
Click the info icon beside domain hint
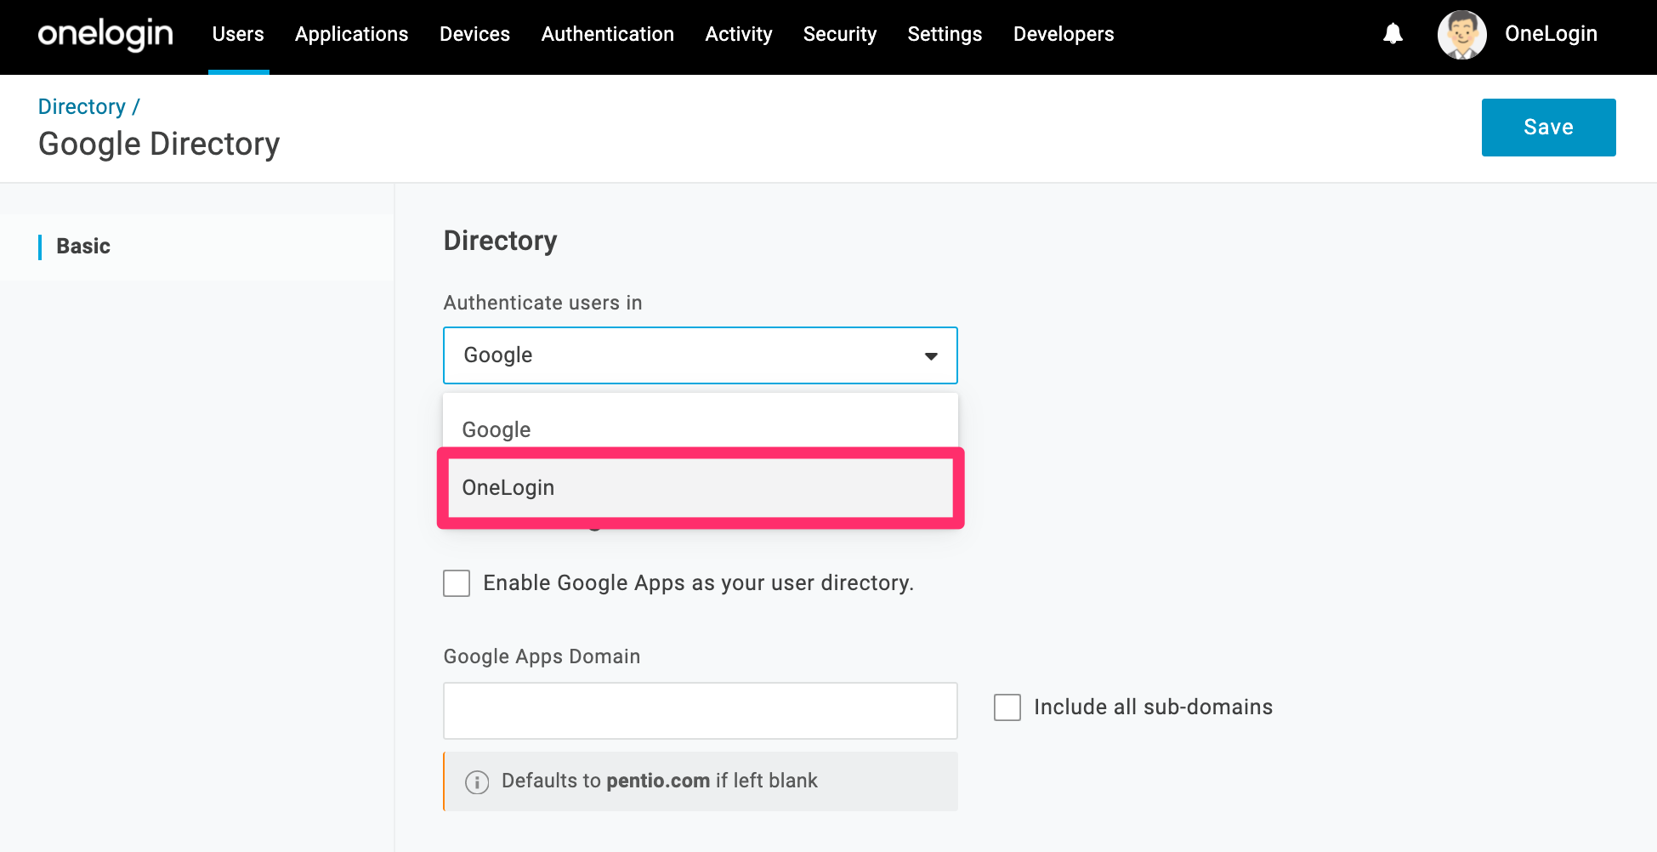(477, 781)
